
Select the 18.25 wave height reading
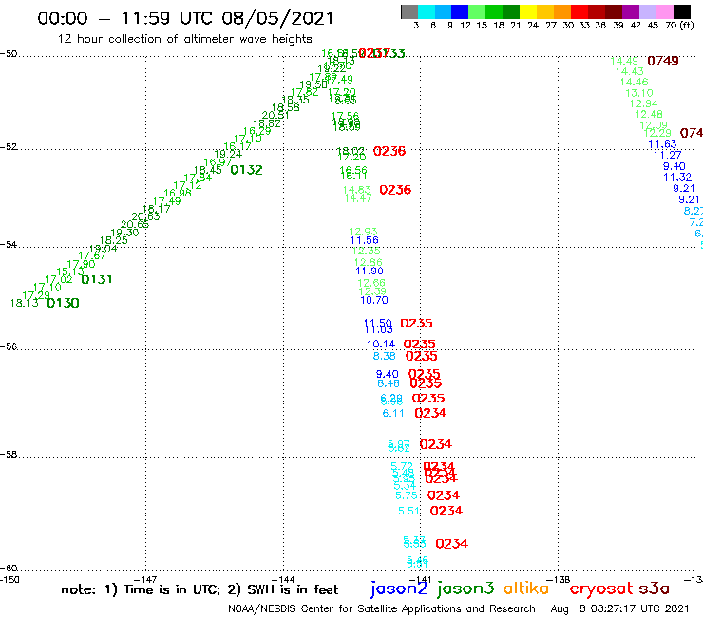pos(113,240)
